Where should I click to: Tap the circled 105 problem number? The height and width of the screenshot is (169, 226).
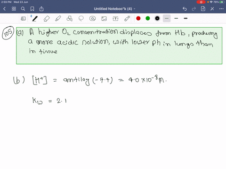(x=8, y=33)
